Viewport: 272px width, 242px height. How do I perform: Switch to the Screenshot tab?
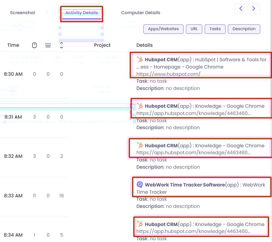[x=23, y=13]
